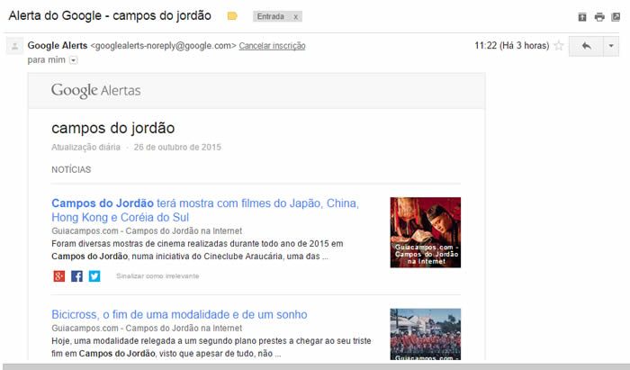Screen dimensions: 630x370
Task: Expand recipient details next to 'para mim'
Action: coord(74,60)
